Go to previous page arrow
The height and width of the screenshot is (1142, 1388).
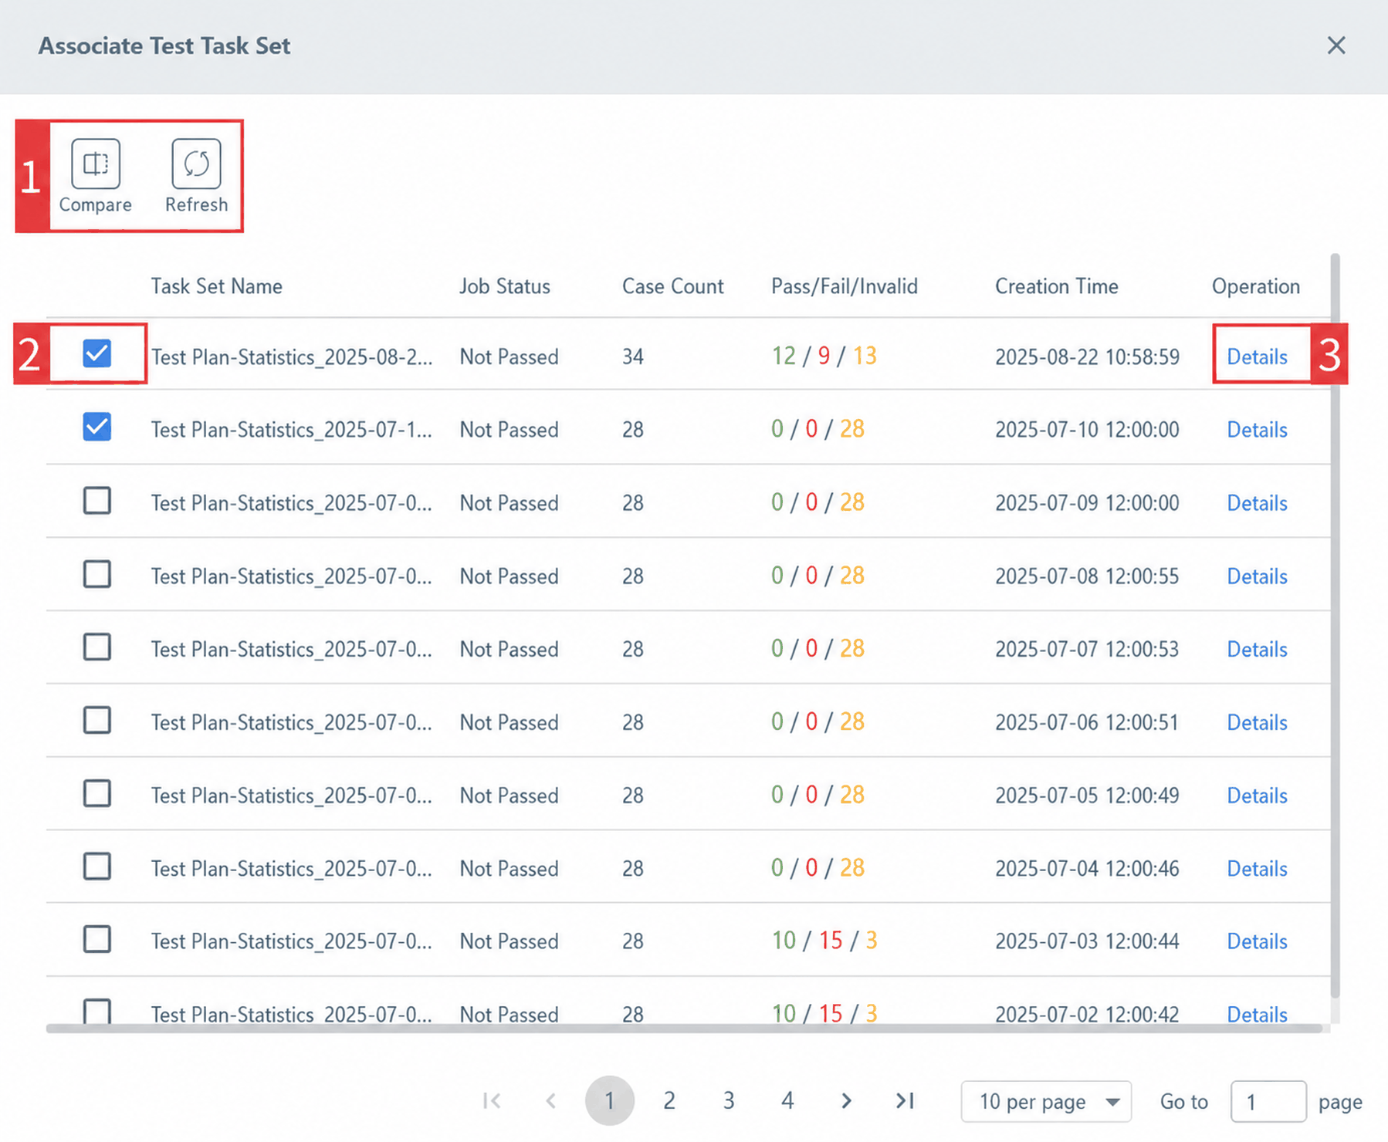click(x=550, y=1100)
